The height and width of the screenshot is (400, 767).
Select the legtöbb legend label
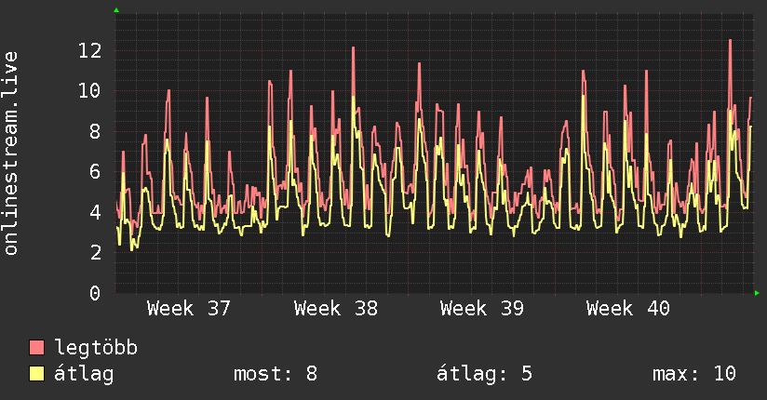[x=96, y=348]
